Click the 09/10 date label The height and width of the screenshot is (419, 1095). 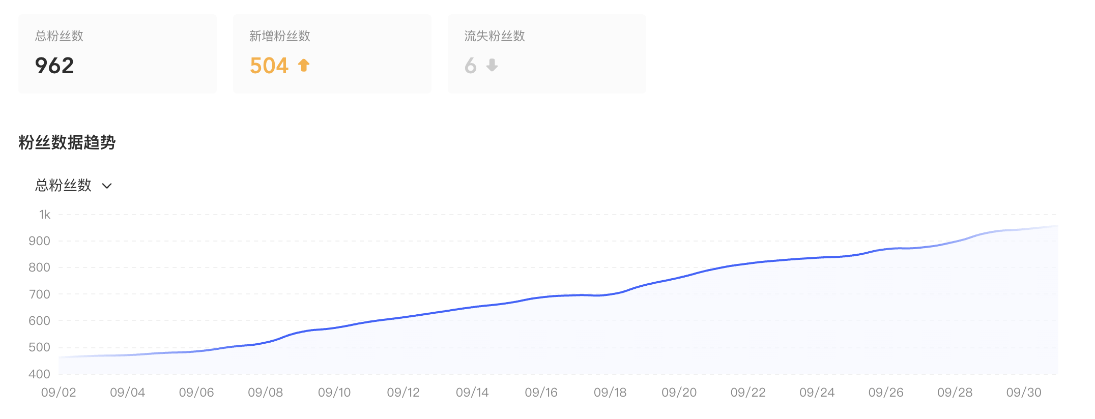pos(334,393)
